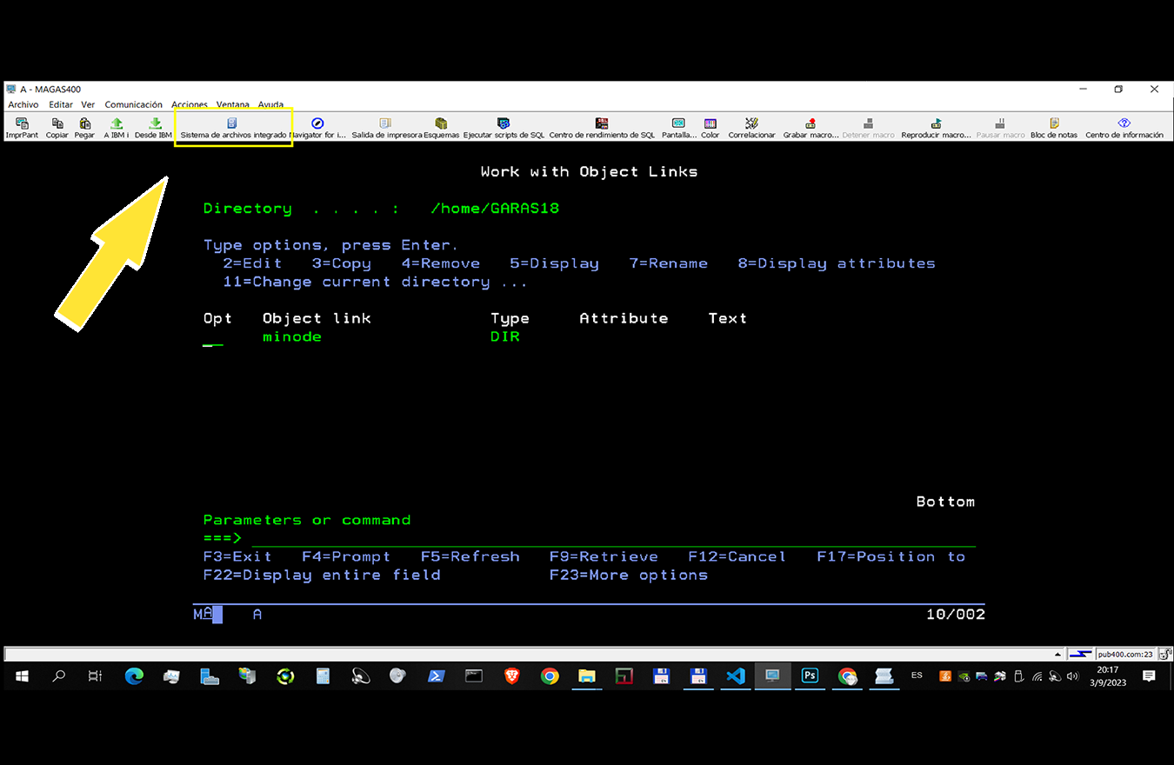Click F3=Exit function key text
1174x765 pixels.
pos(237,556)
